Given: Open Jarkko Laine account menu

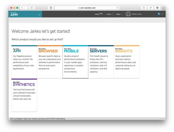Looking at the screenshot, I should pos(136,14).
